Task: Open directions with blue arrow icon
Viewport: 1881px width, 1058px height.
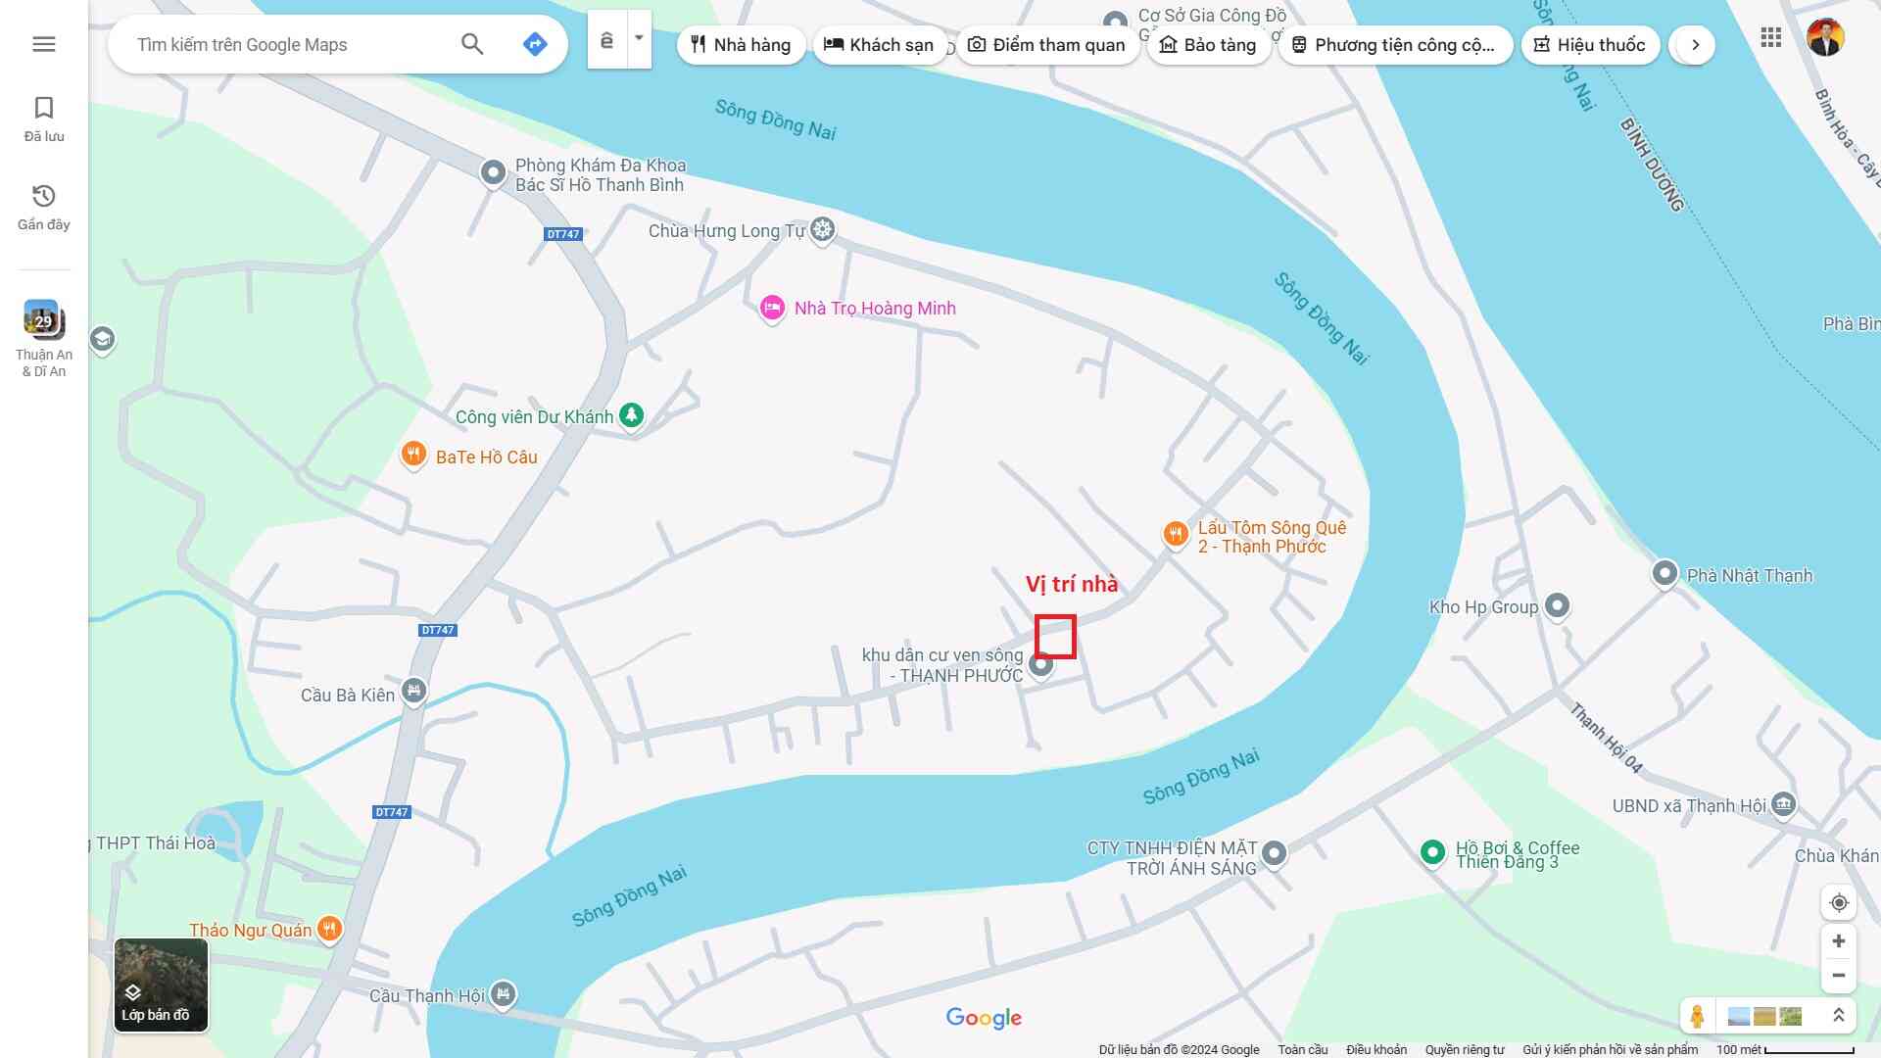Action: [x=535, y=44]
